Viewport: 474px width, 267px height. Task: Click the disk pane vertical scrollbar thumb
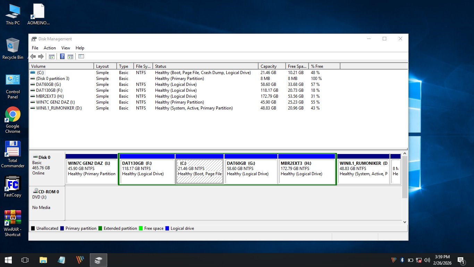[x=405, y=177]
